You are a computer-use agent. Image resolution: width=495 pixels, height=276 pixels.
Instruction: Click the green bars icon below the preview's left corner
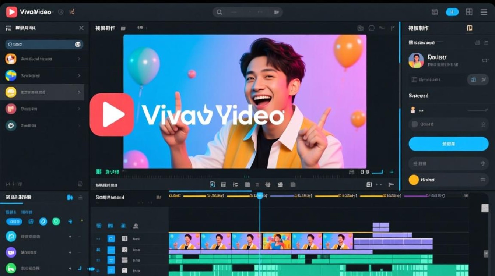click(x=99, y=171)
